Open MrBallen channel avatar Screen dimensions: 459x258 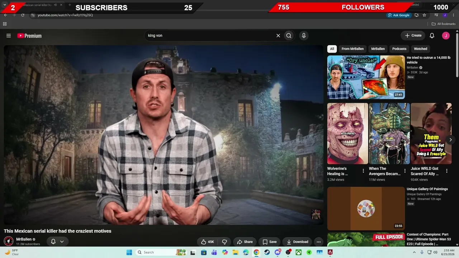[9, 241]
